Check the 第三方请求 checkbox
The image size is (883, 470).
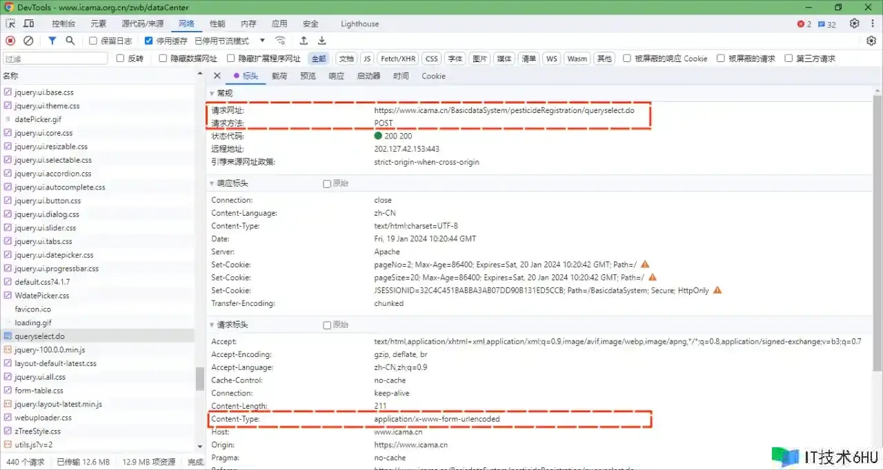[788, 59]
